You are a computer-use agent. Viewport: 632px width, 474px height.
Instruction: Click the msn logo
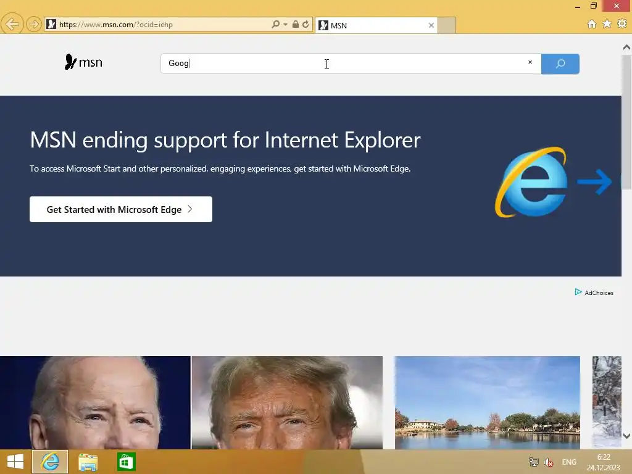(x=83, y=62)
